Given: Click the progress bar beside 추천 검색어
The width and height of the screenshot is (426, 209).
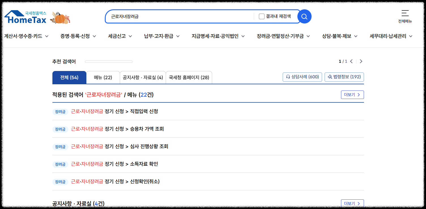Looking at the screenshot, I should coord(108,61).
